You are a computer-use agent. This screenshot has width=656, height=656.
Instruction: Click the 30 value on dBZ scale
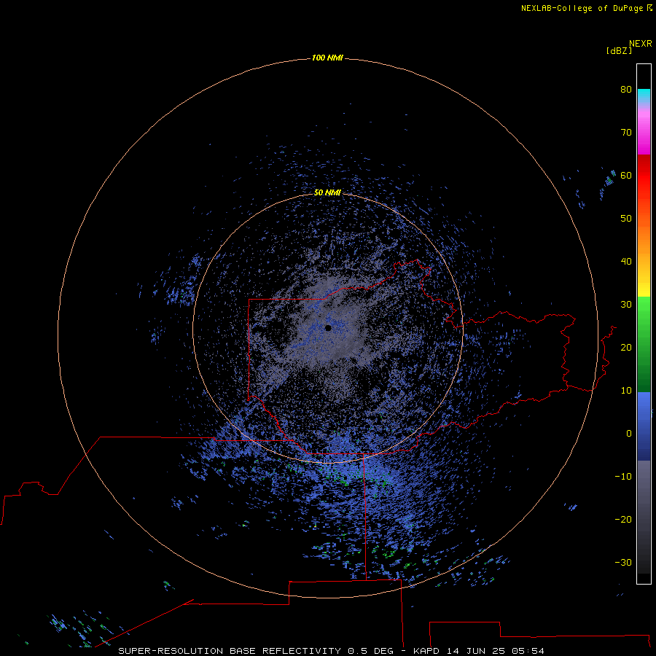626,304
